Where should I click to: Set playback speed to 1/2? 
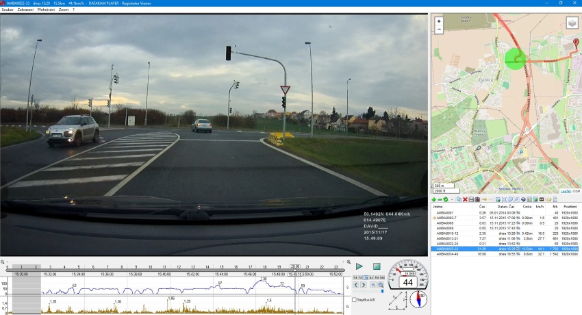[x=361, y=277]
